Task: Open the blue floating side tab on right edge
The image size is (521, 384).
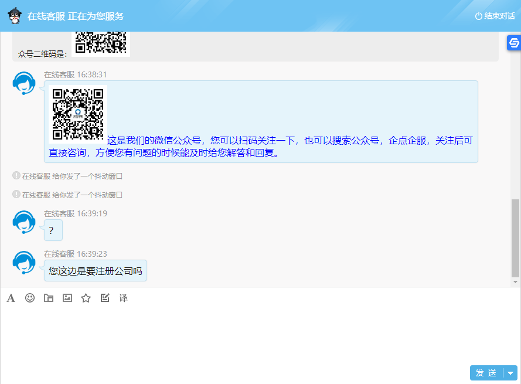Action: click(x=515, y=43)
